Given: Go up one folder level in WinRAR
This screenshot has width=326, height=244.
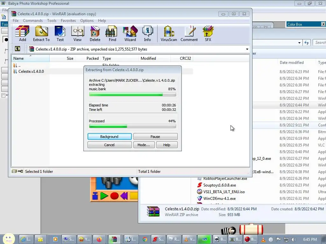Looking at the screenshot, I should point(18,49).
